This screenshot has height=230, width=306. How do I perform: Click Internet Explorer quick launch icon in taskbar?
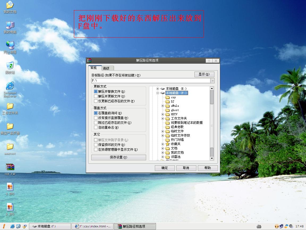pyautogui.click(x=12, y=226)
